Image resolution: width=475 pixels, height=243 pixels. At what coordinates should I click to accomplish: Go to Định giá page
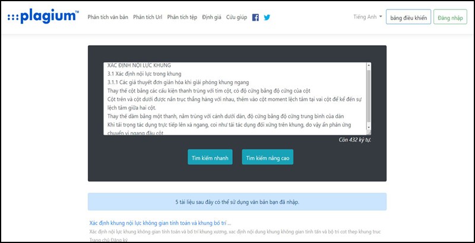212,17
